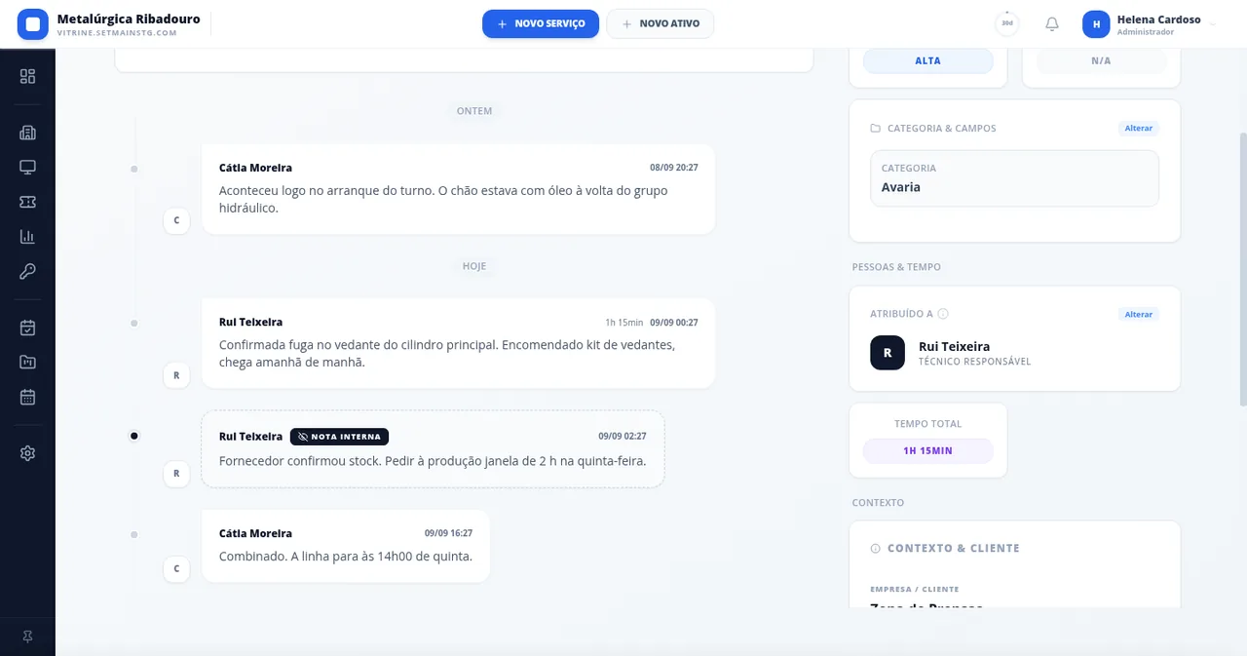Viewport: 1247px width, 656px height.
Task: Click the info icon beside Atribuído A
Action: tap(943, 314)
